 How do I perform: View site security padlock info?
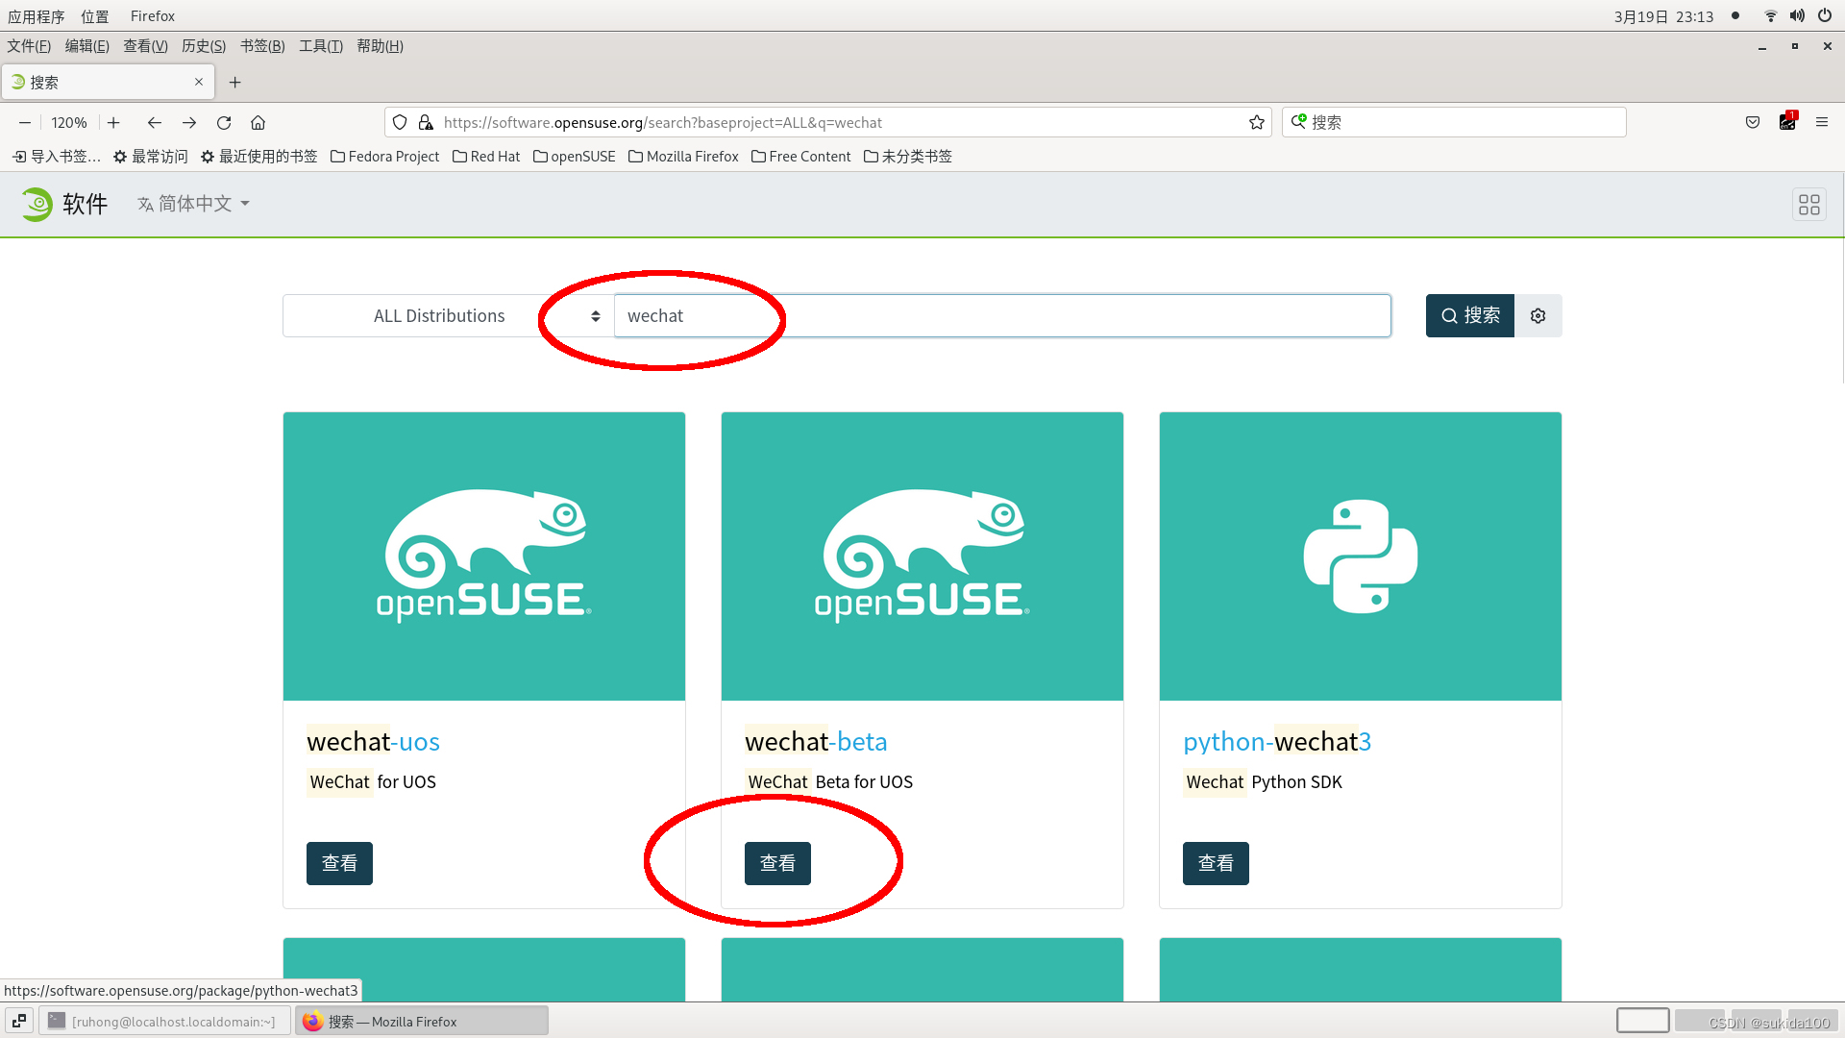[426, 123]
